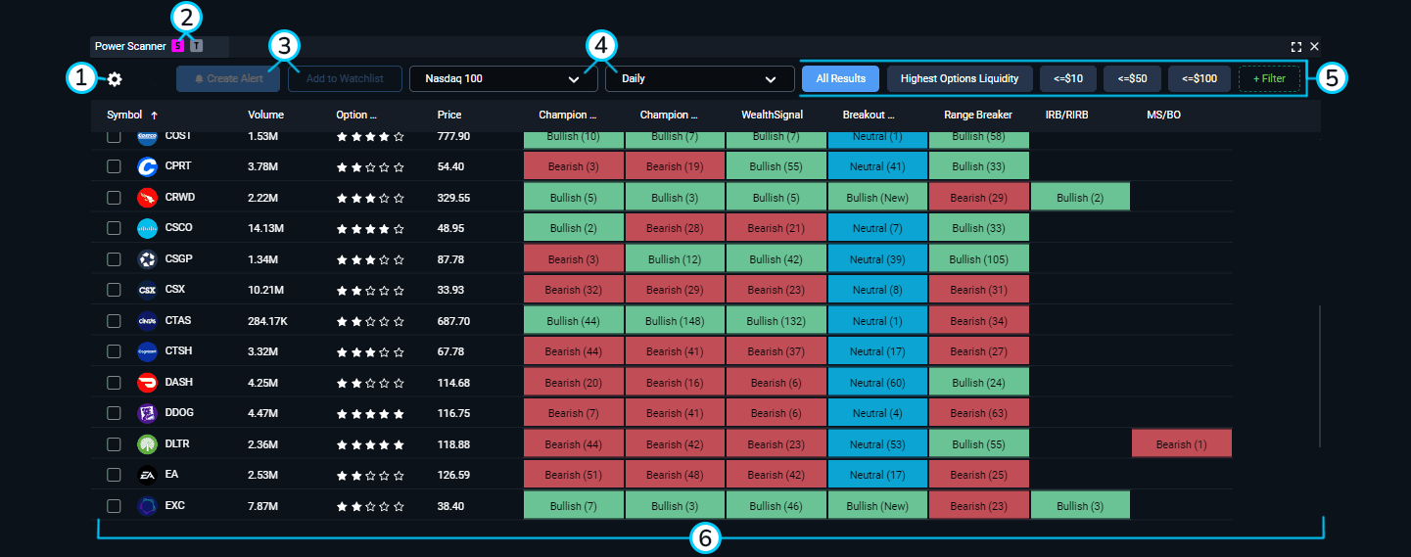Click the DASH company logo
This screenshot has width=1411, height=557.
click(x=147, y=383)
